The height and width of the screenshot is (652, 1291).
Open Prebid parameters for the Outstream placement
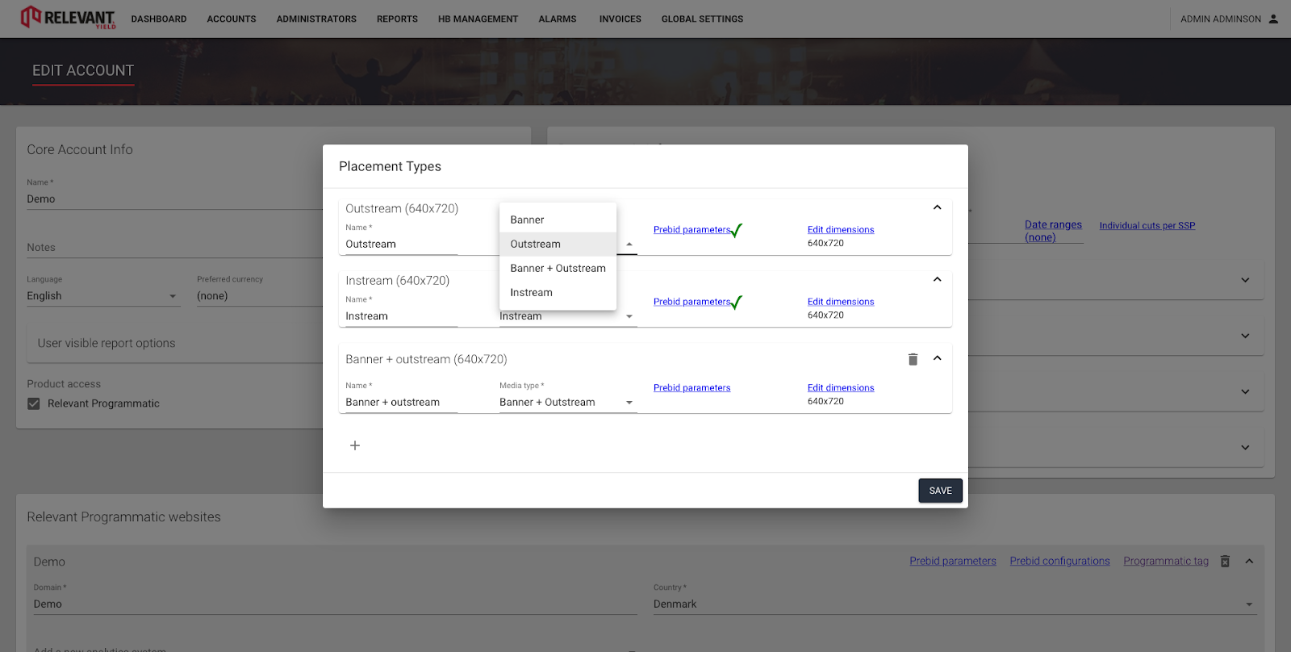pos(692,230)
